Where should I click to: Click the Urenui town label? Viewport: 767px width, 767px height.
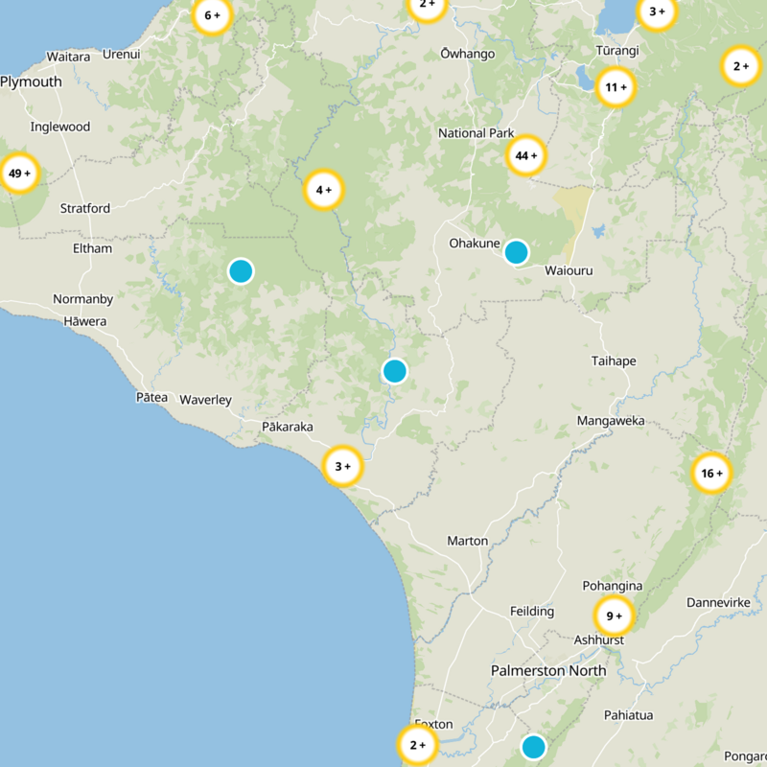122,55
